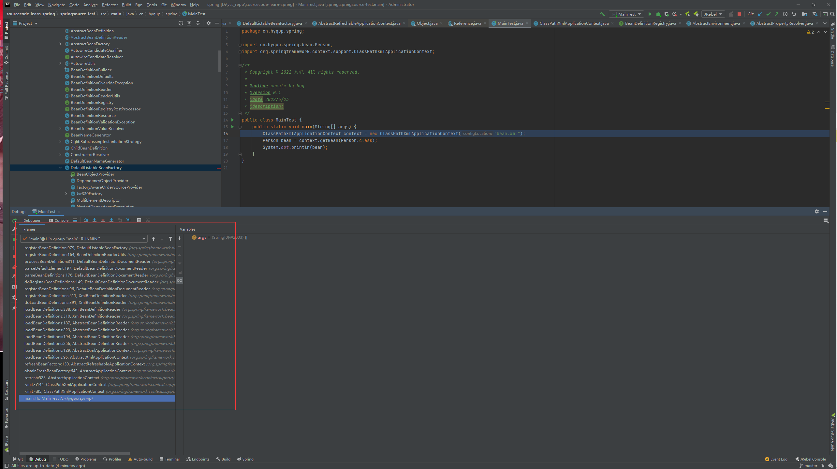Click the Resume Program icon
Viewport: 837px width, 469px height.
click(14, 239)
